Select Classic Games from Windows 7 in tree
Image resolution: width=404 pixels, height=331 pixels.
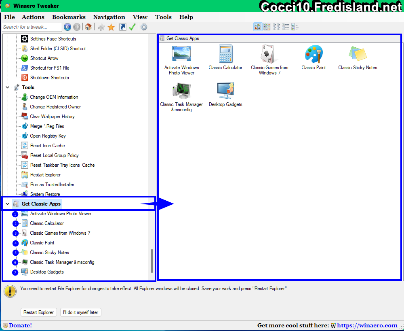60,233
